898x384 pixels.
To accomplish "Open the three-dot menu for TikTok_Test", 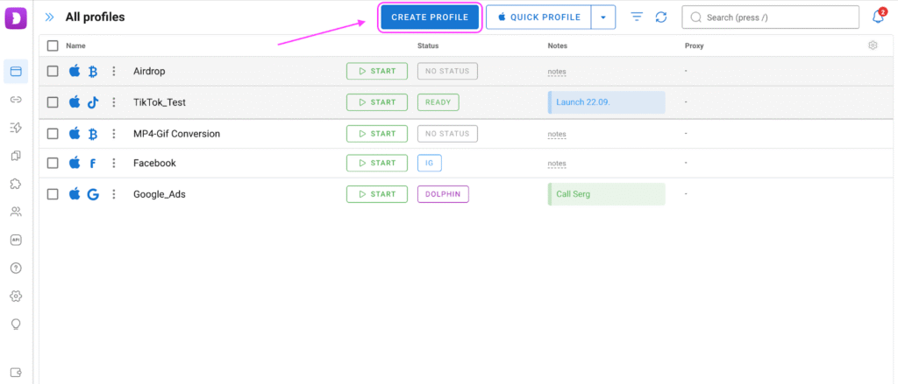I will click(113, 102).
